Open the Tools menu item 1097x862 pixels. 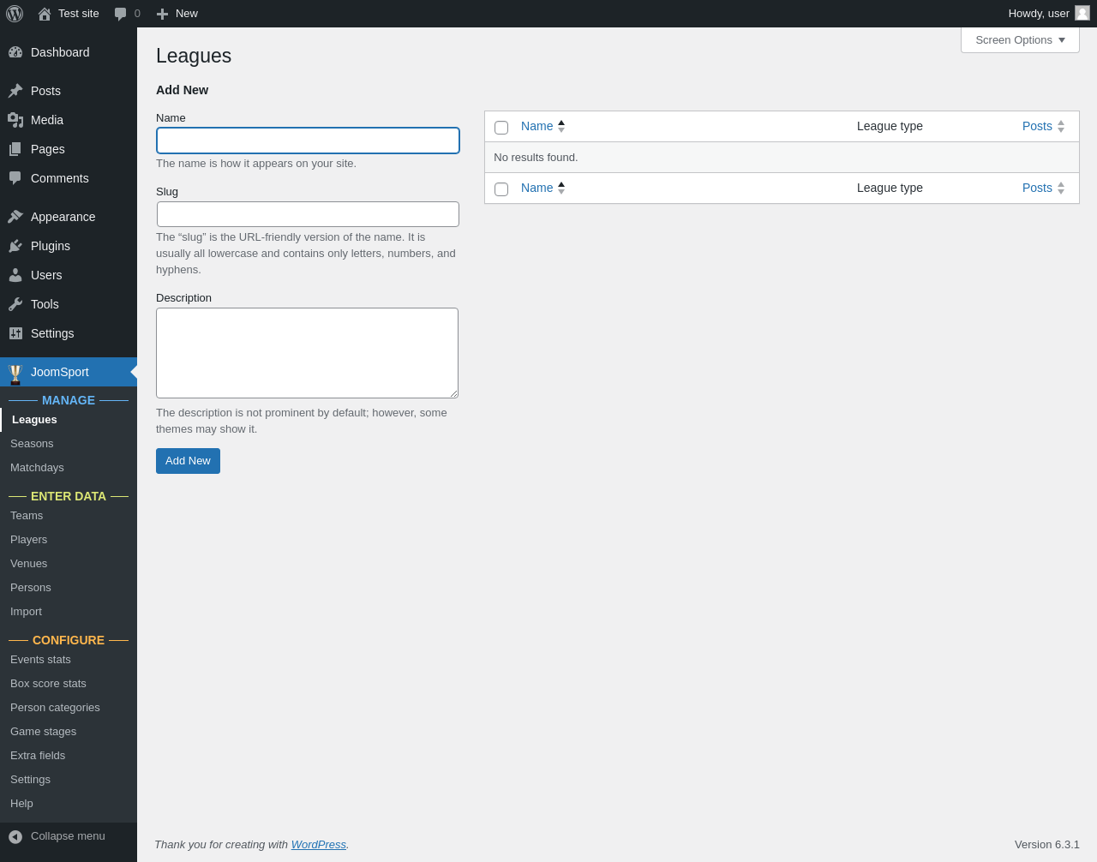pyautogui.click(x=69, y=304)
